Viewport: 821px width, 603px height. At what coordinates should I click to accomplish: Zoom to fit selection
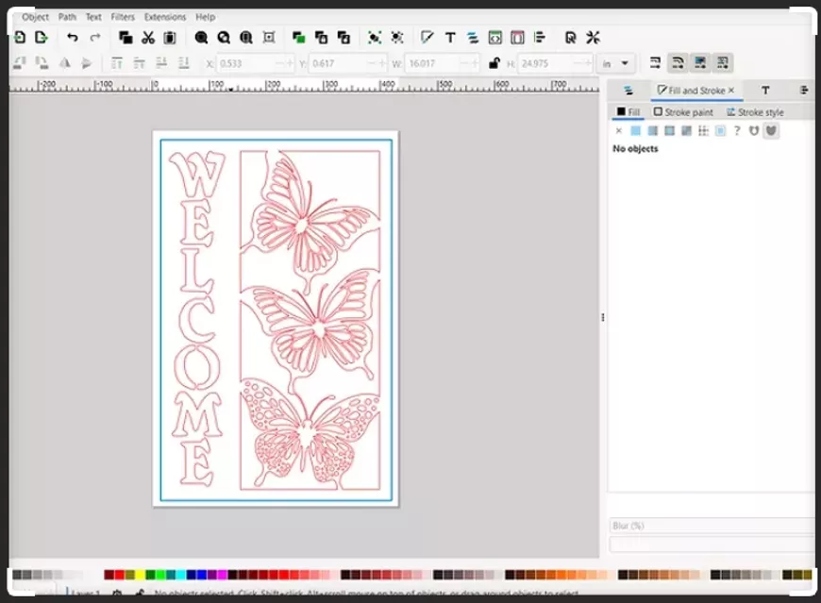point(201,37)
